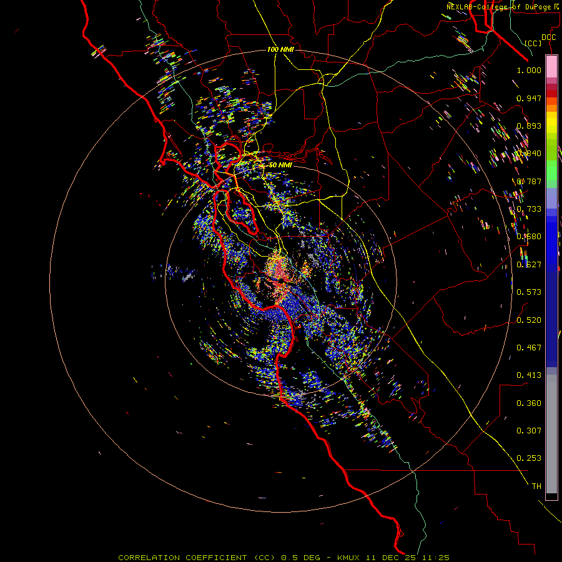
Task: Click the 0.5 DEG elevation text
Action: [302, 558]
